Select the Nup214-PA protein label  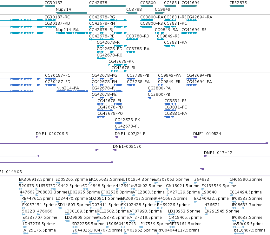pos(68,88)
